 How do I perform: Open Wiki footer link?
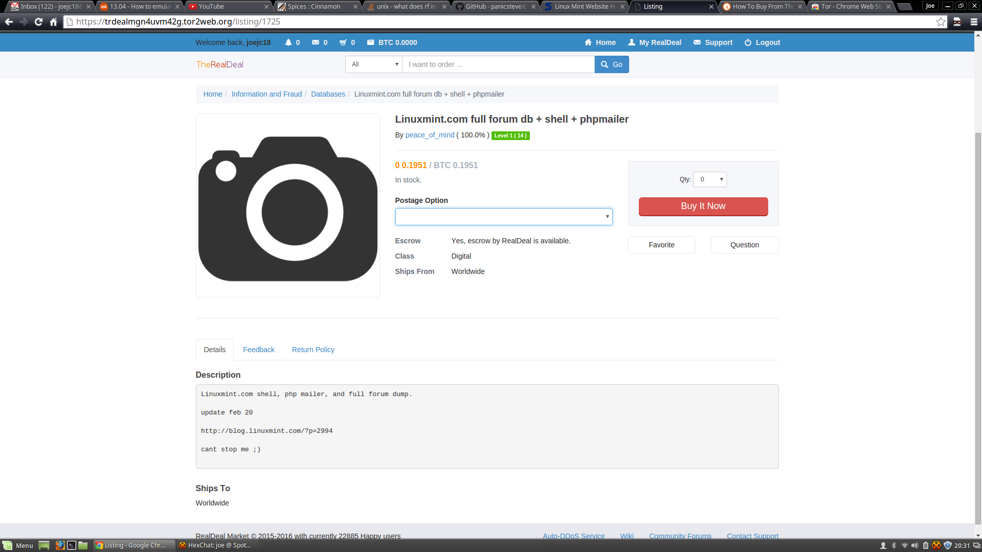pyautogui.click(x=627, y=536)
